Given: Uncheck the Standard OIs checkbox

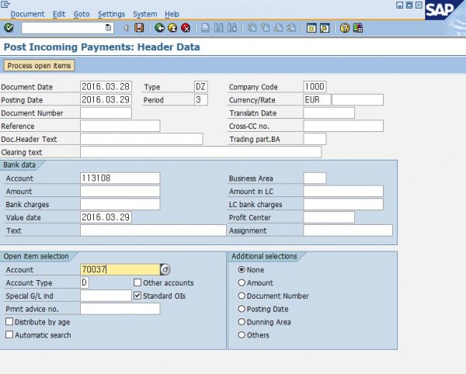Looking at the screenshot, I should (137, 296).
